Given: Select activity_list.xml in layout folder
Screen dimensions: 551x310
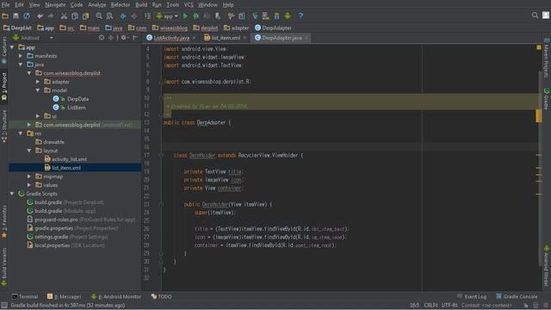Looking at the screenshot, I should tap(69, 159).
